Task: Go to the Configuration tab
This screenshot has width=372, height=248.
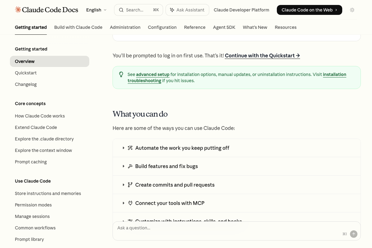Action: pyautogui.click(x=162, y=27)
